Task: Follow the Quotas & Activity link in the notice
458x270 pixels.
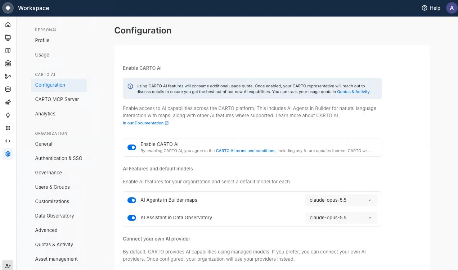Action: [x=353, y=92]
